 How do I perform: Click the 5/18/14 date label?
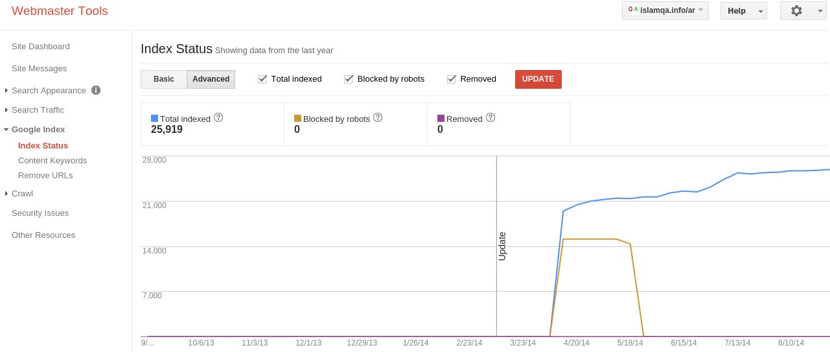tap(630, 343)
